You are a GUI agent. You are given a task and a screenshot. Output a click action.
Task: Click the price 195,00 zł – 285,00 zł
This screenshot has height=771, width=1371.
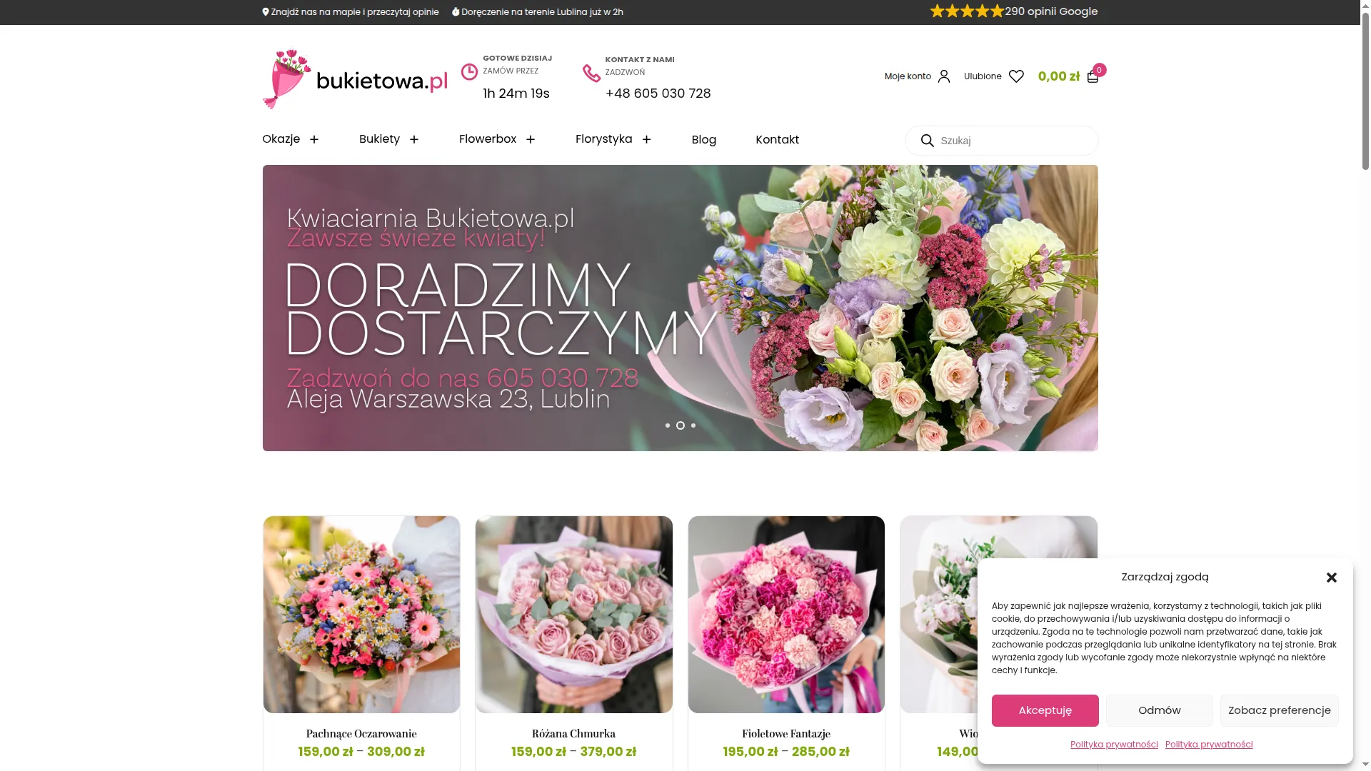pyautogui.click(x=786, y=752)
